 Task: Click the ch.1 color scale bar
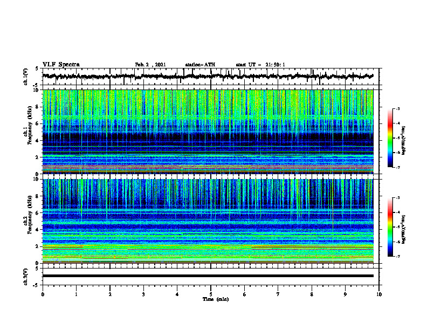click(390, 138)
